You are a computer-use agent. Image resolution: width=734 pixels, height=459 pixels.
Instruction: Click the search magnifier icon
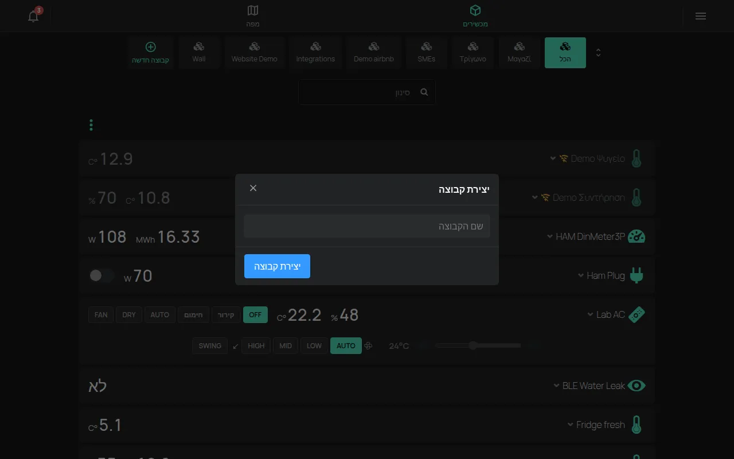424,92
